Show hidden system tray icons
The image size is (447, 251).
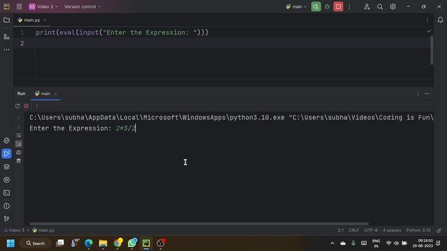(x=332, y=243)
